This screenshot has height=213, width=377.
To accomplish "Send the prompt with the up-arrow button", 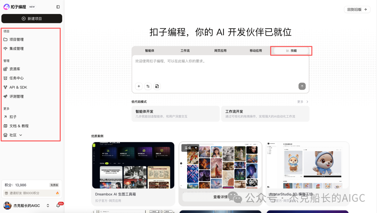I will click(302, 86).
